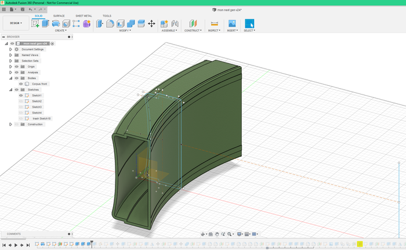Click the Extrude tool icon
The width and height of the screenshot is (406, 250).
click(x=45, y=24)
